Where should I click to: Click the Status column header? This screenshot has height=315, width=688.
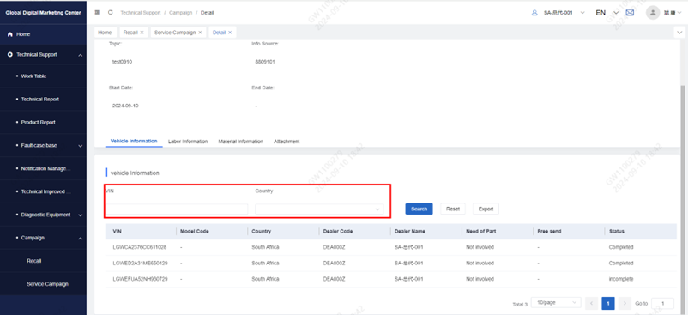pyautogui.click(x=617, y=231)
